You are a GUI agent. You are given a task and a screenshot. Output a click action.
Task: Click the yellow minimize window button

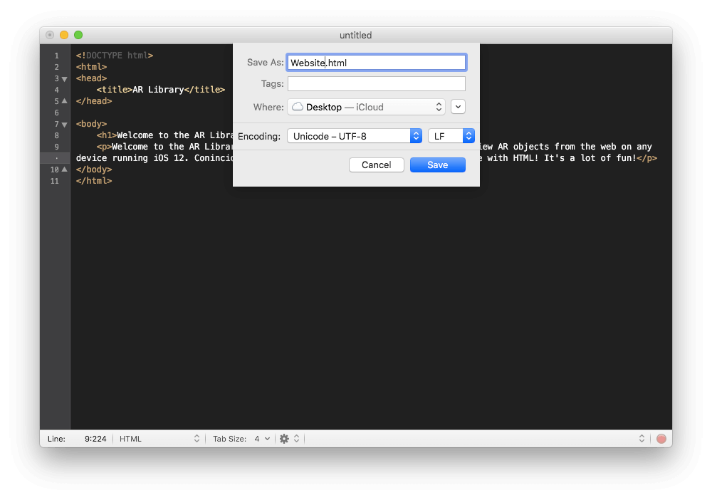[64, 35]
